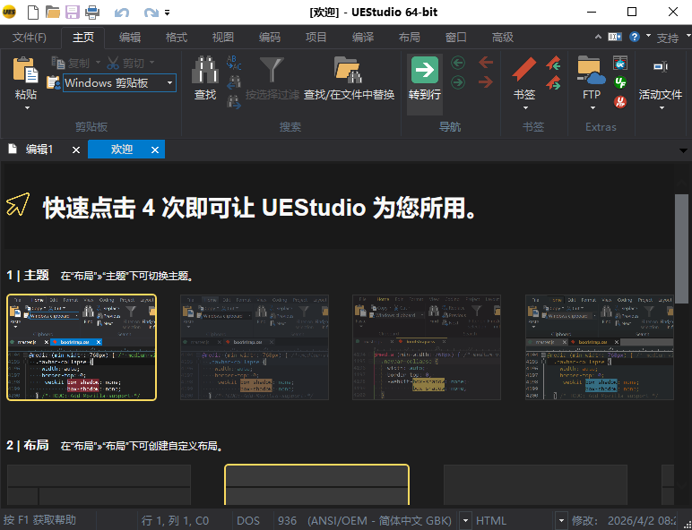Collapse the ribbon with the up chevron
Screen dimensions: 692x530
coord(598,37)
